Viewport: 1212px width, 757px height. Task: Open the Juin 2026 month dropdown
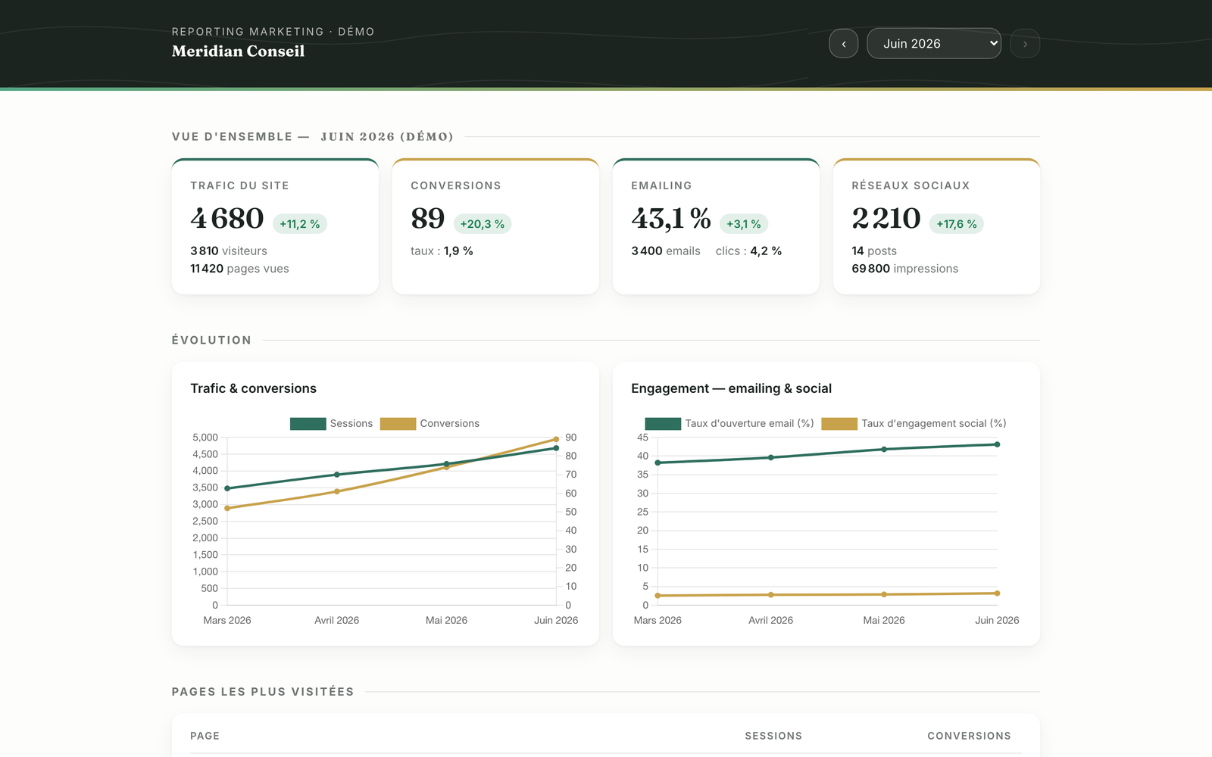(x=934, y=44)
